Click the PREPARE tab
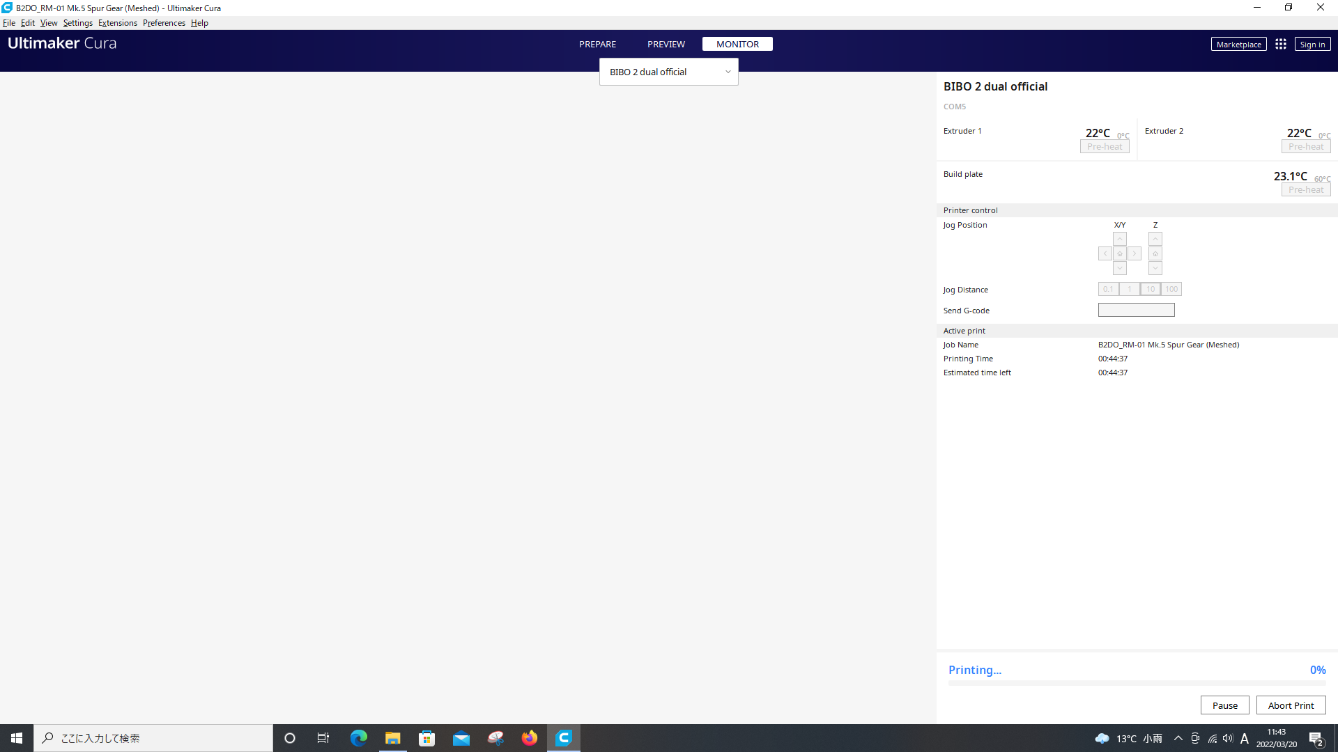 597,43
